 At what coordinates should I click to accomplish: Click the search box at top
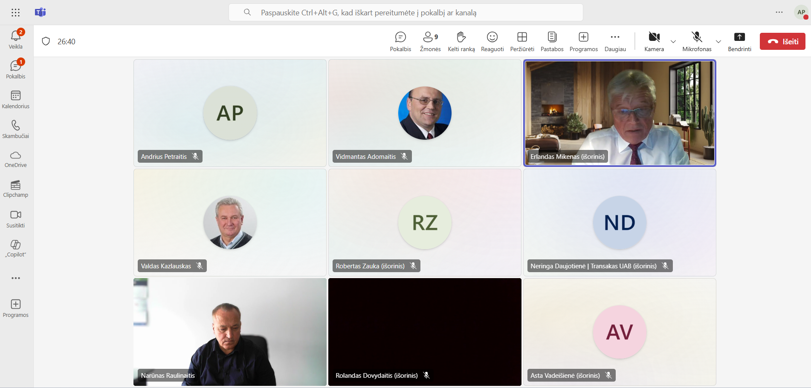405,13
